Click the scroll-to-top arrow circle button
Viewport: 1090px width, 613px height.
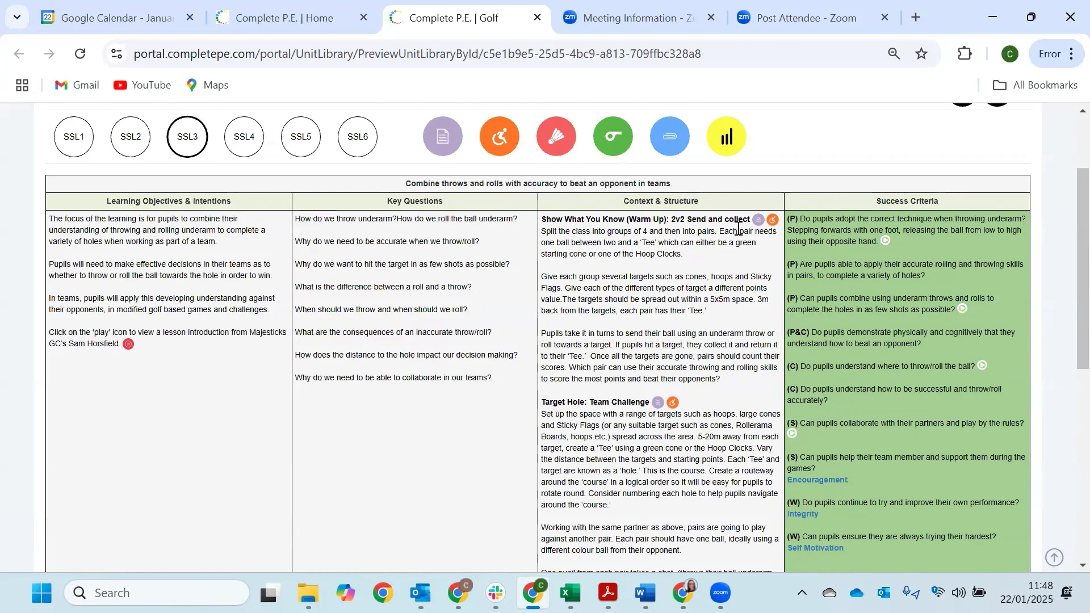1054,557
